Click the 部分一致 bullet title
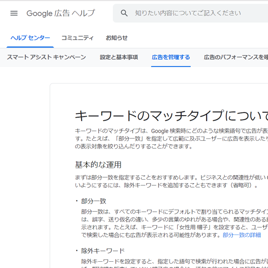Screen dimensions: 268x268 94,201
